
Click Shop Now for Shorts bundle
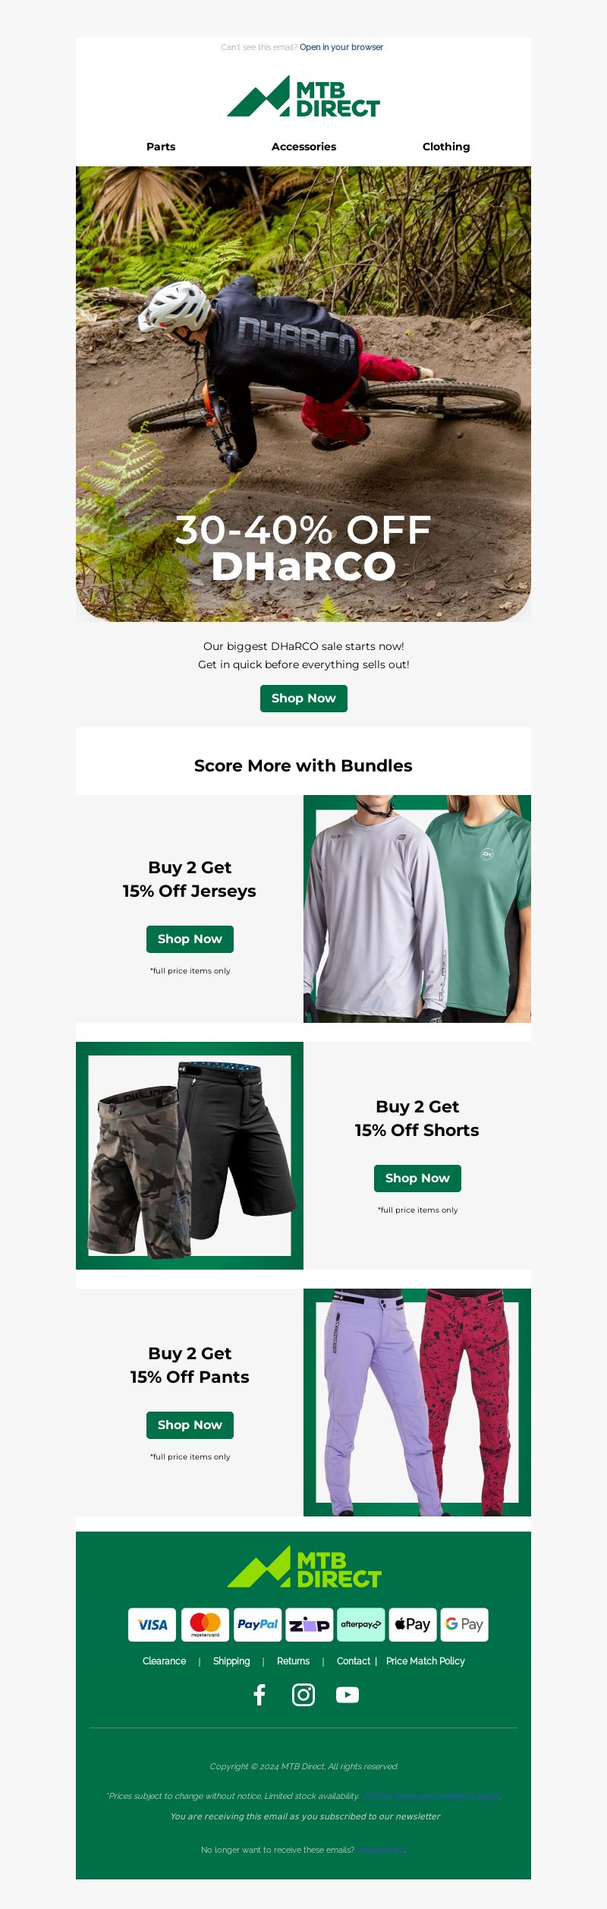pyautogui.click(x=417, y=1179)
